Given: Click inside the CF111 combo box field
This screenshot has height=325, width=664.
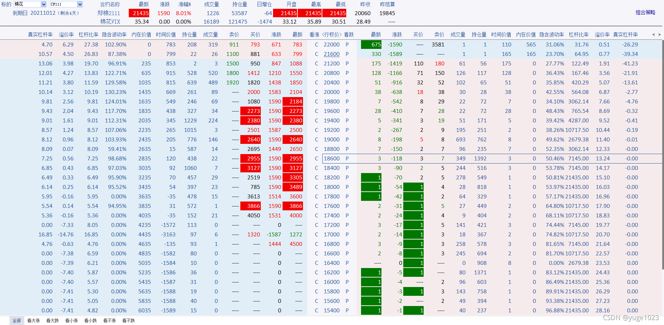Looking at the screenshot, I should (64, 4).
